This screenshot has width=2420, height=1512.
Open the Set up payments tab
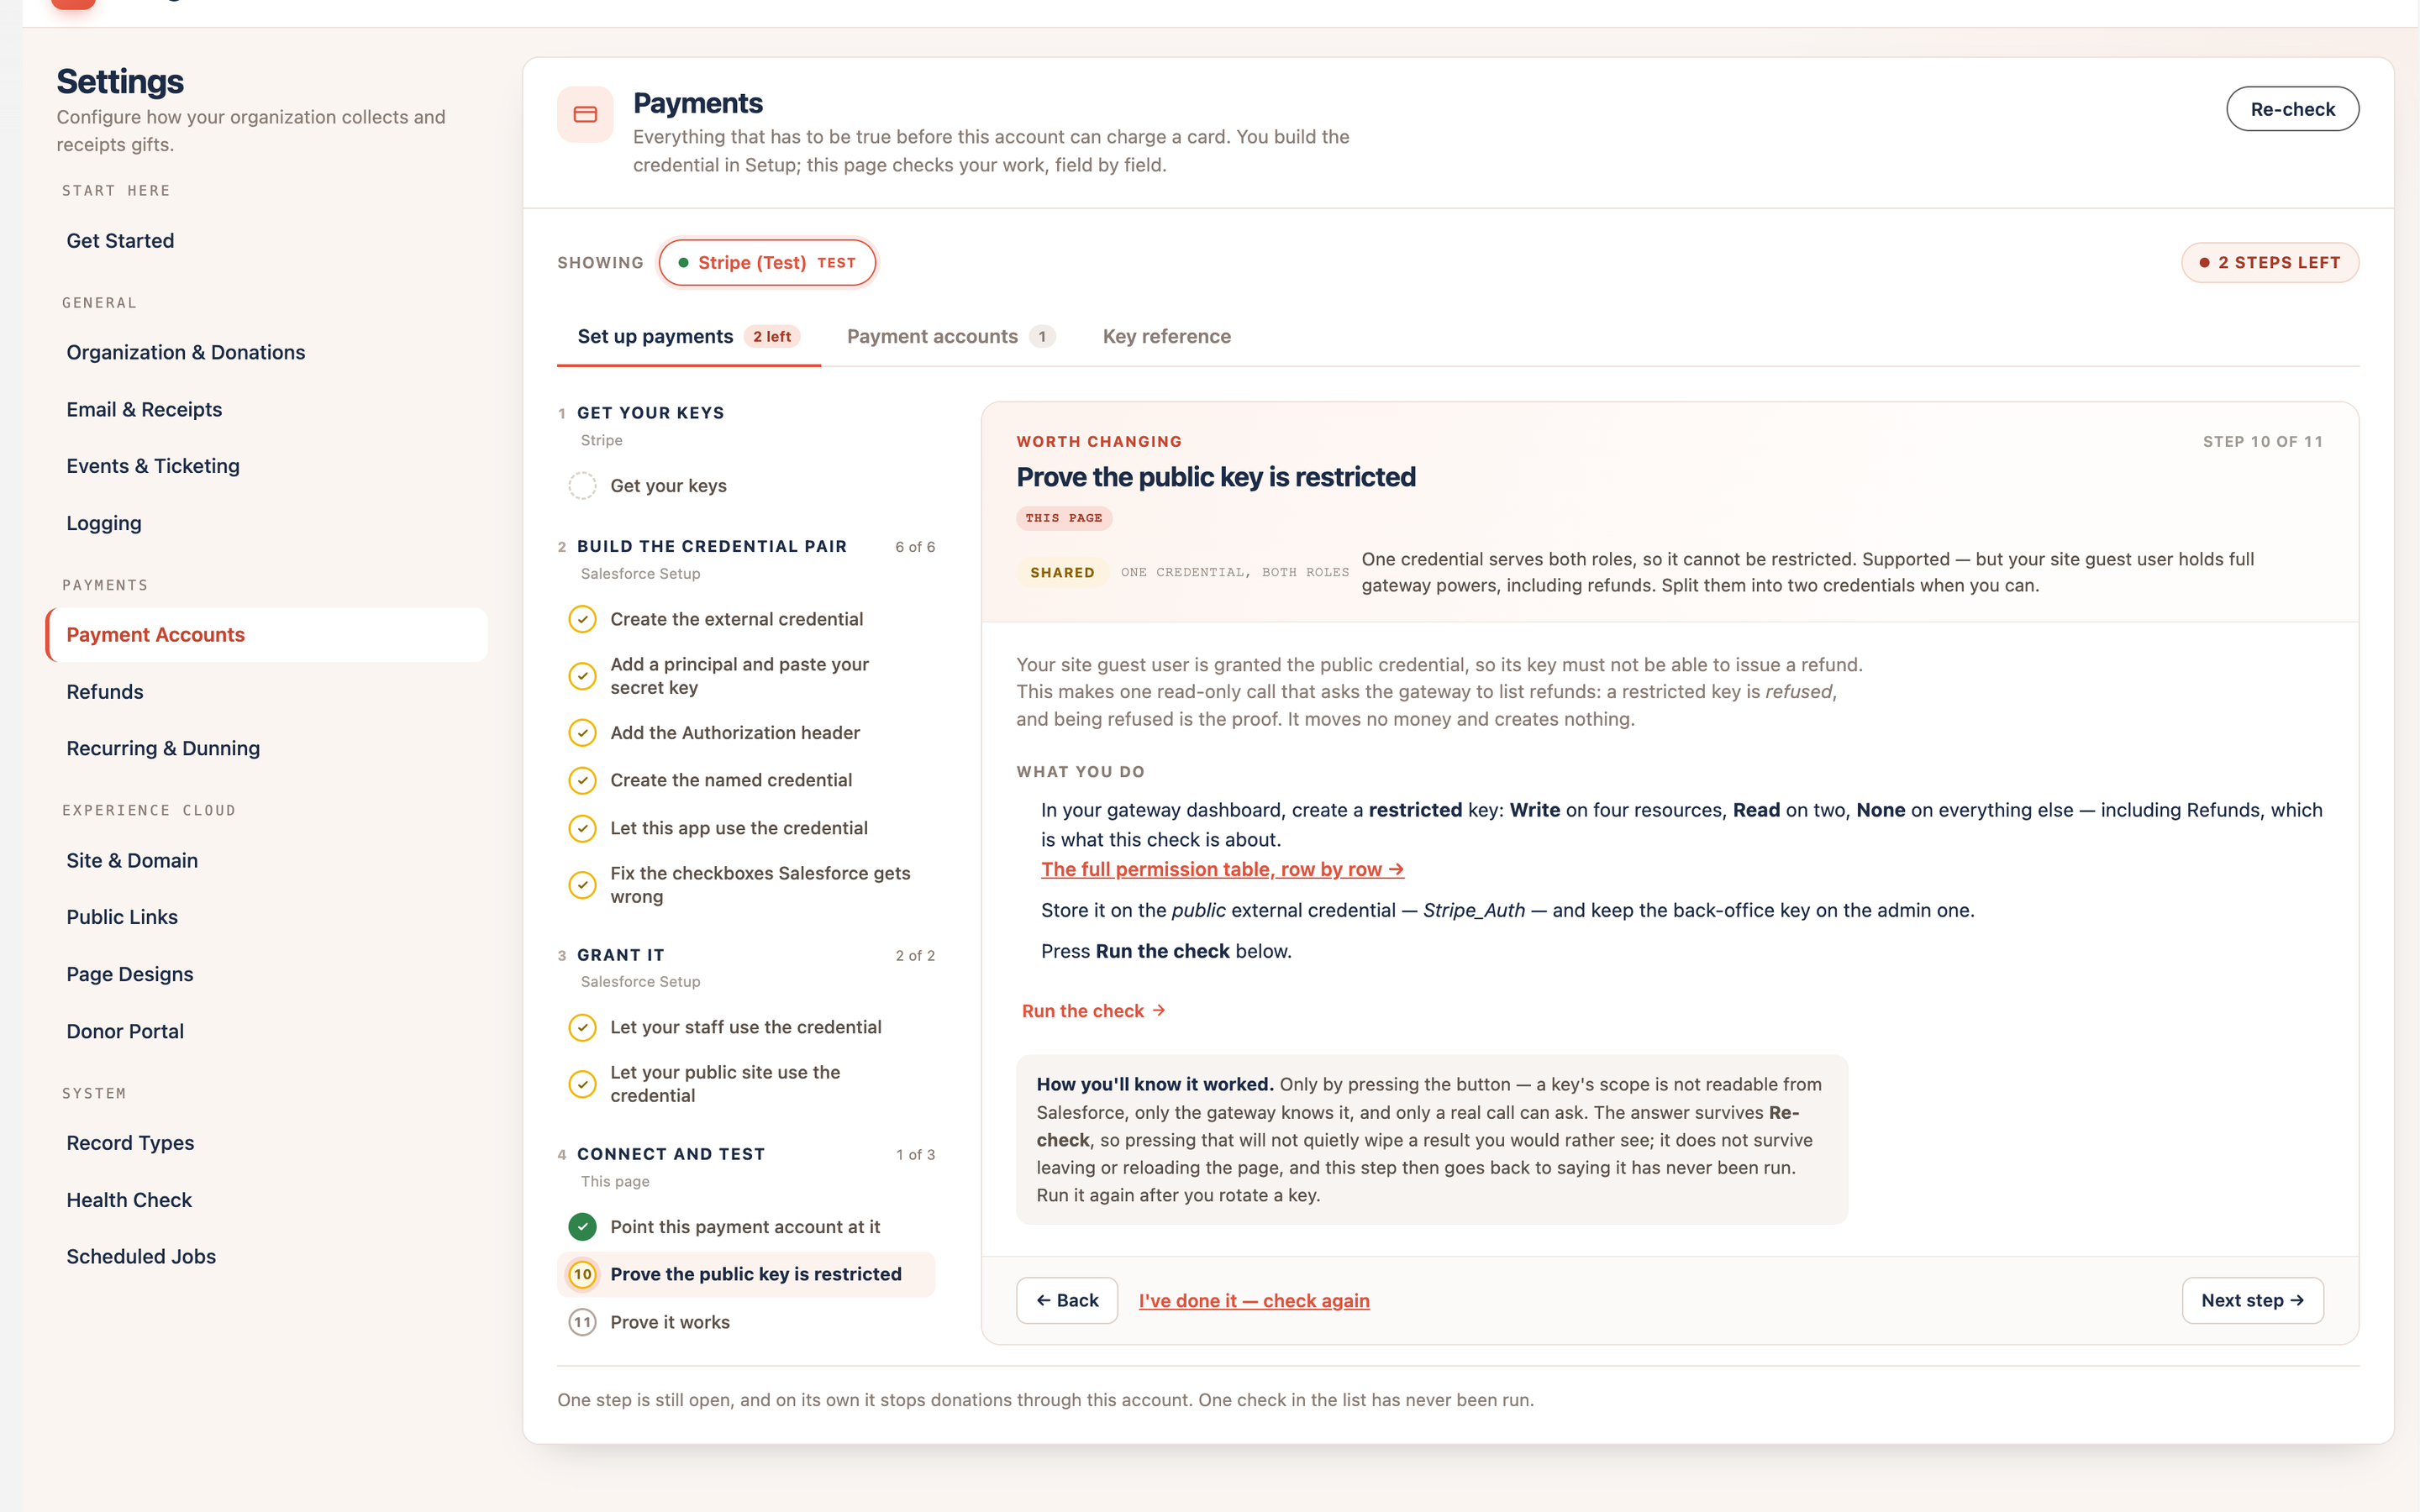pyautogui.click(x=688, y=337)
